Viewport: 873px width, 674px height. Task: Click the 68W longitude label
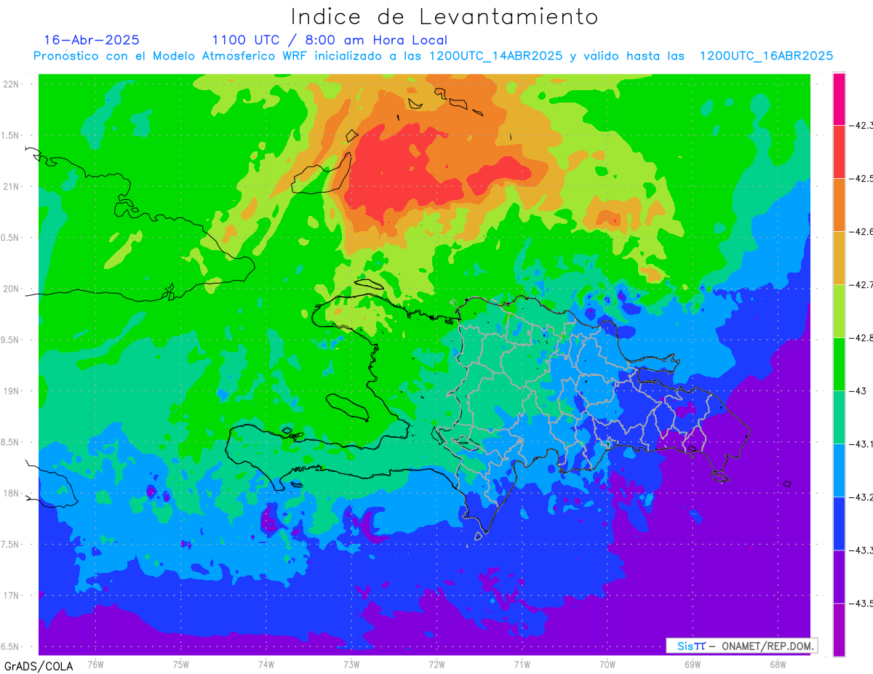tap(778, 665)
